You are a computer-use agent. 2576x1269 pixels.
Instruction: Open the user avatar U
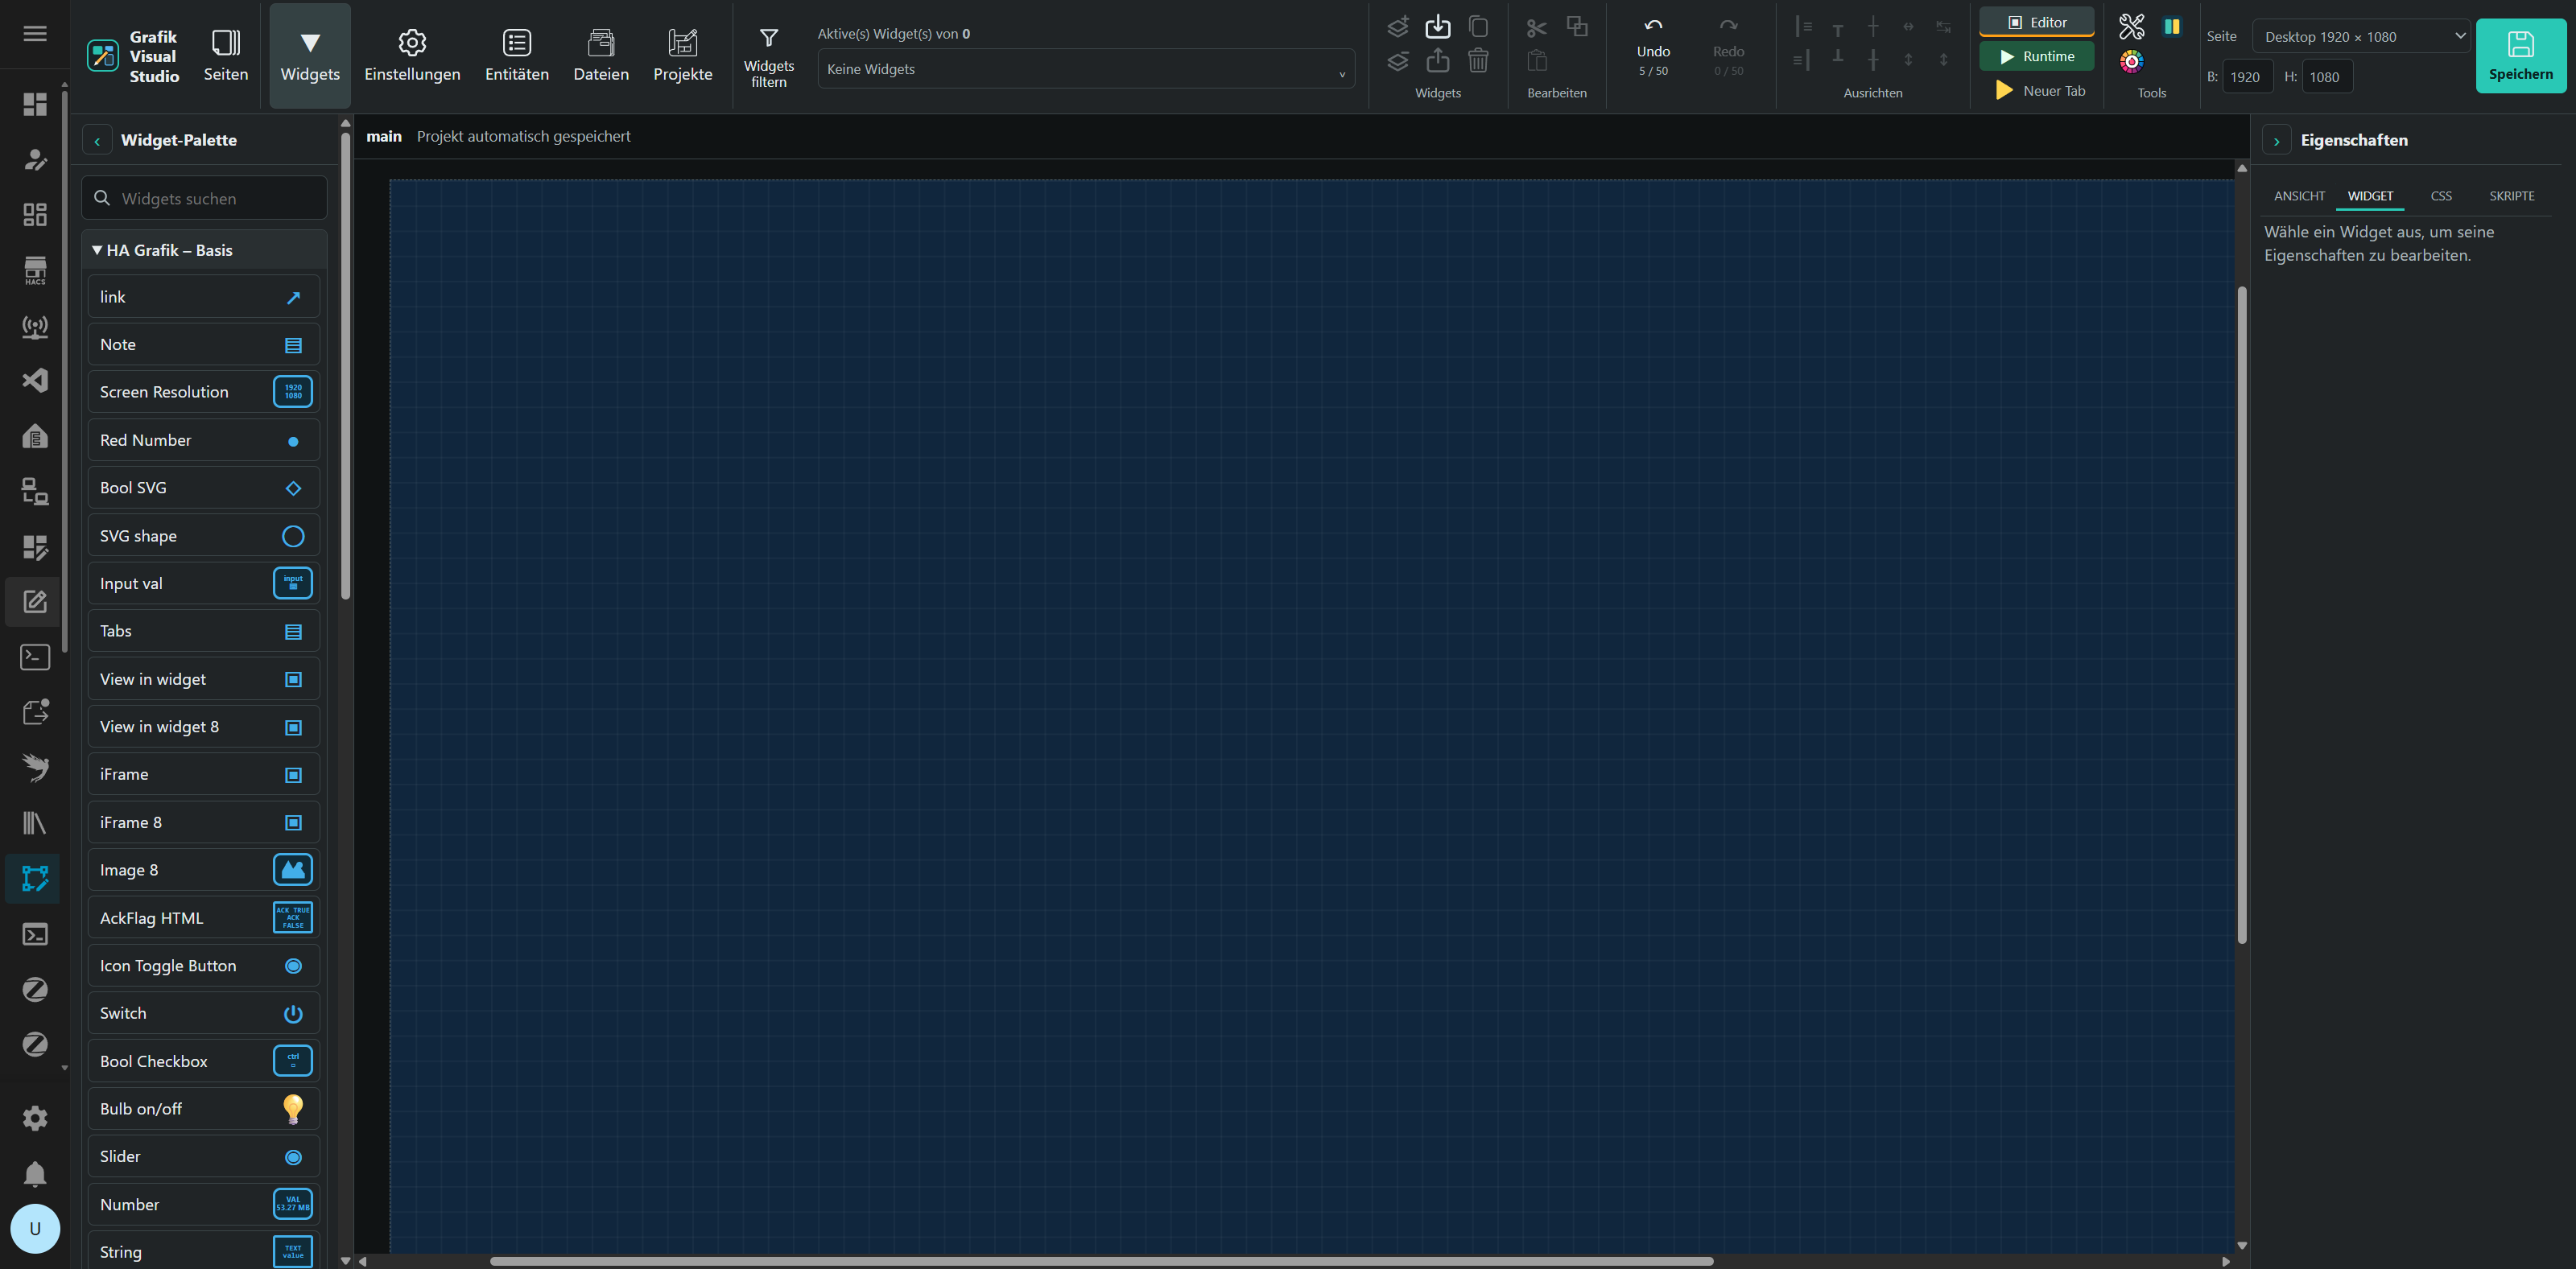tap(35, 1228)
